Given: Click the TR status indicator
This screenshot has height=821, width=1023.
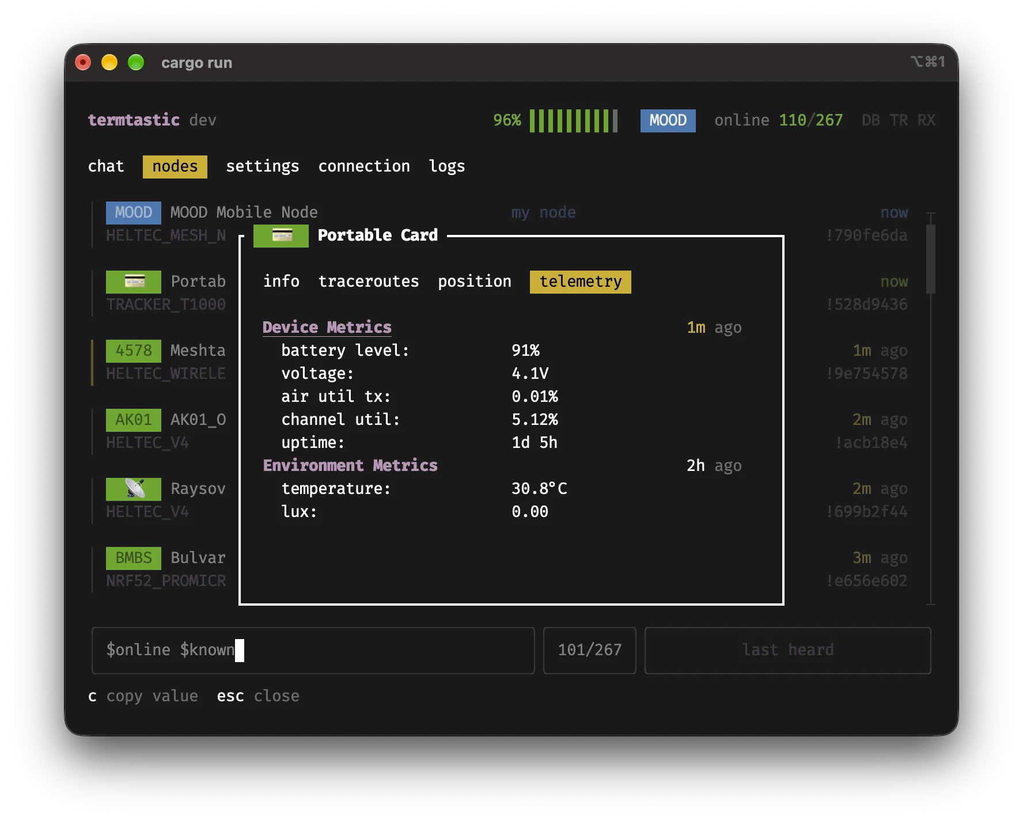Looking at the screenshot, I should [x=899, y=120].
